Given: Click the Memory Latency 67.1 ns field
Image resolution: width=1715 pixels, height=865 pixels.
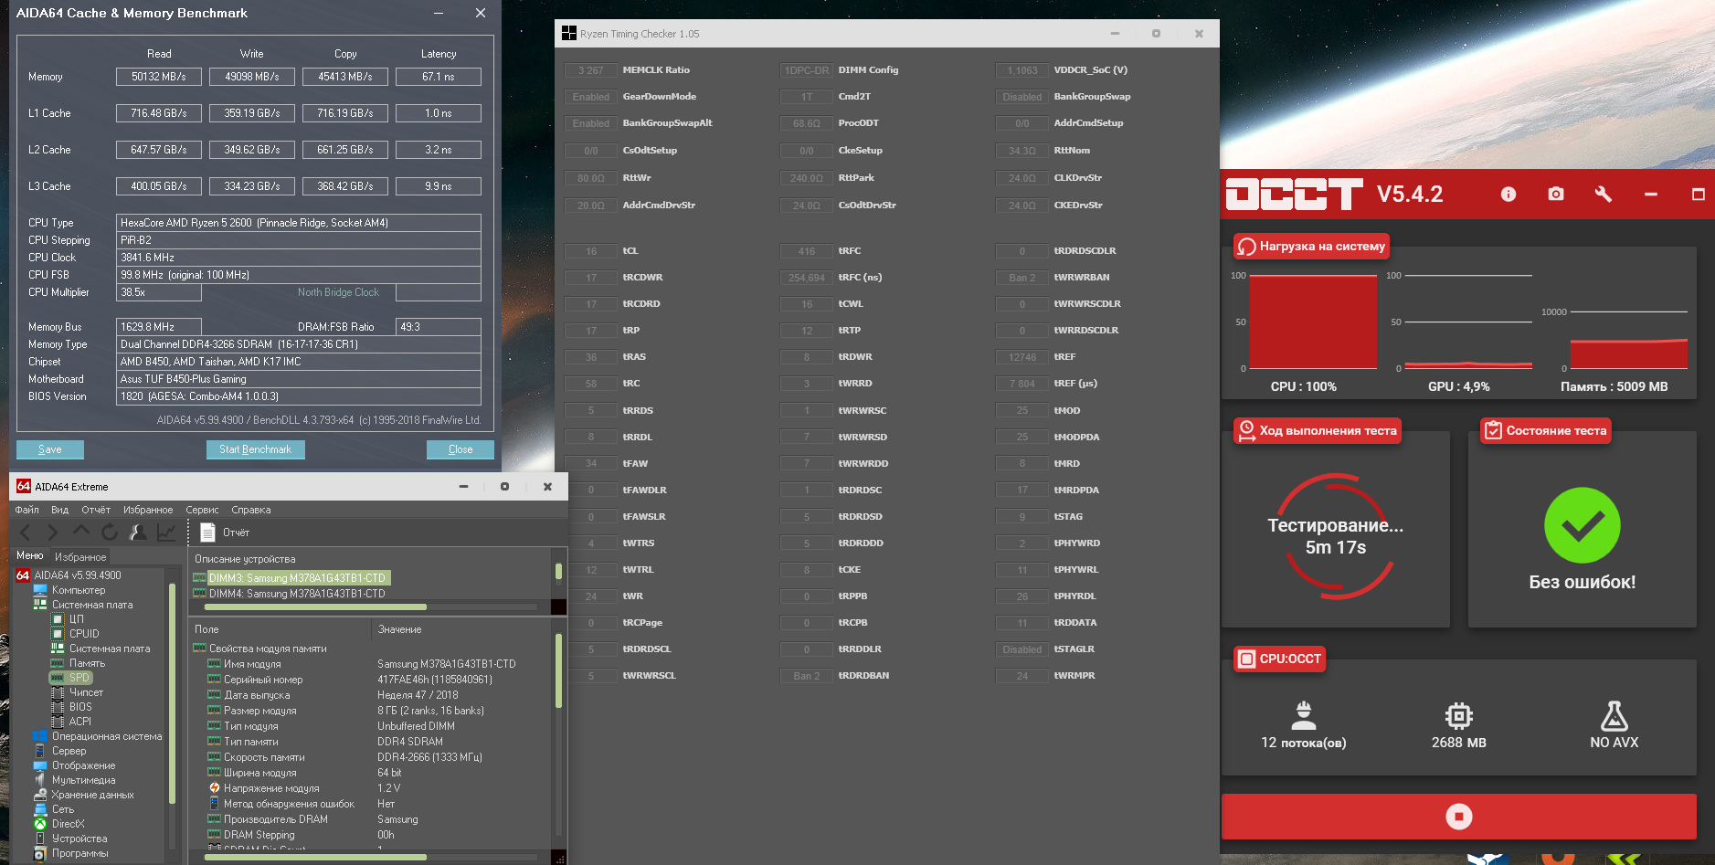Looking at the screenshot, I should pyautogui.click(x=439, y=77).
